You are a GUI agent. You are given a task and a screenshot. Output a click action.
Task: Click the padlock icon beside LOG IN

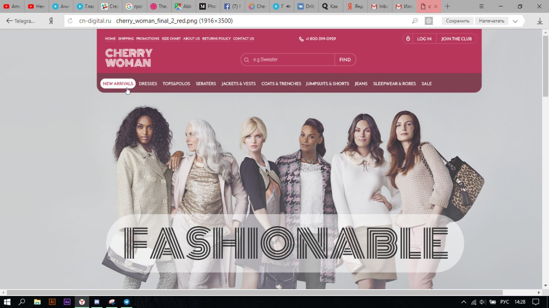[408, 39]
